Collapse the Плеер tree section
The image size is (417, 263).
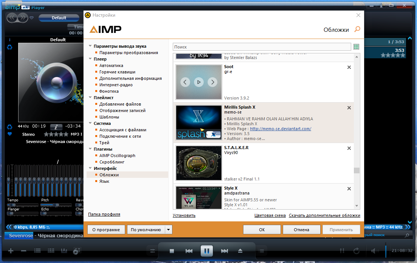[x=90, y=59]
